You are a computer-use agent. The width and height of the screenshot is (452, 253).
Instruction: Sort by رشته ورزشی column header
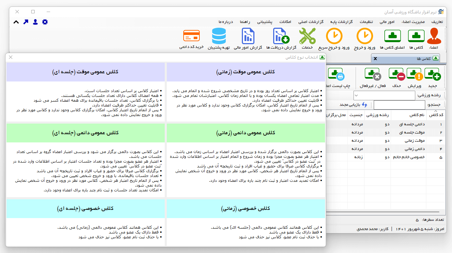point(378,115)
